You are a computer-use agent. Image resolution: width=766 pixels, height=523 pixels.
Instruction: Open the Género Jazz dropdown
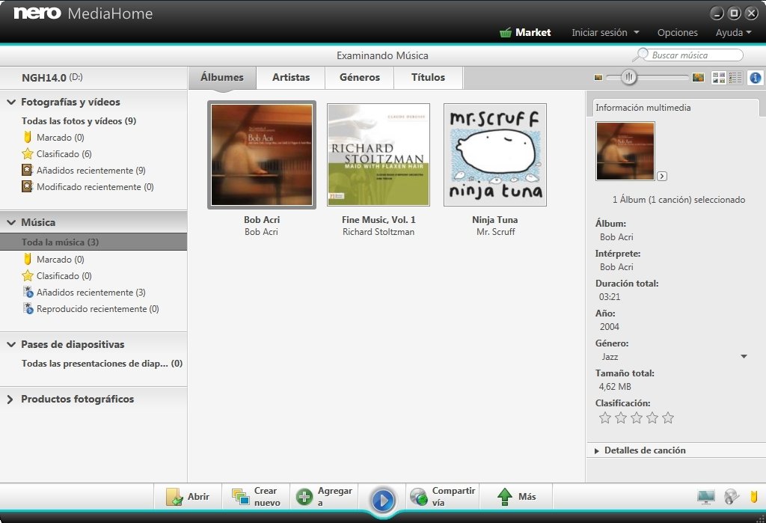[x=744, y=356]
